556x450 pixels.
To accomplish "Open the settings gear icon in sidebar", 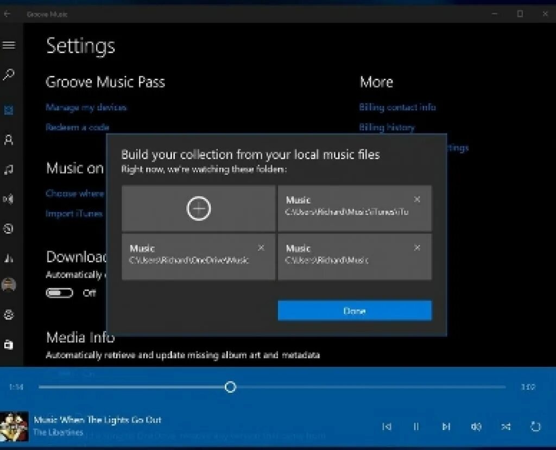I will tap(9, 314).
